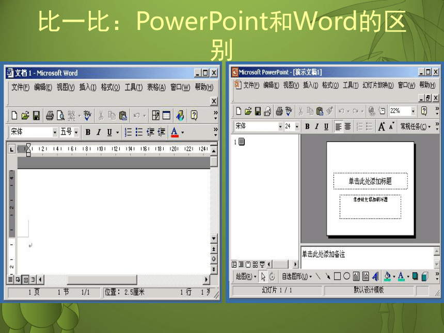Image resolution: width=444 pixels, height=333 pixels.
Task: Open 常规任务 dropdown in PowerPoint
Action: 416,126
